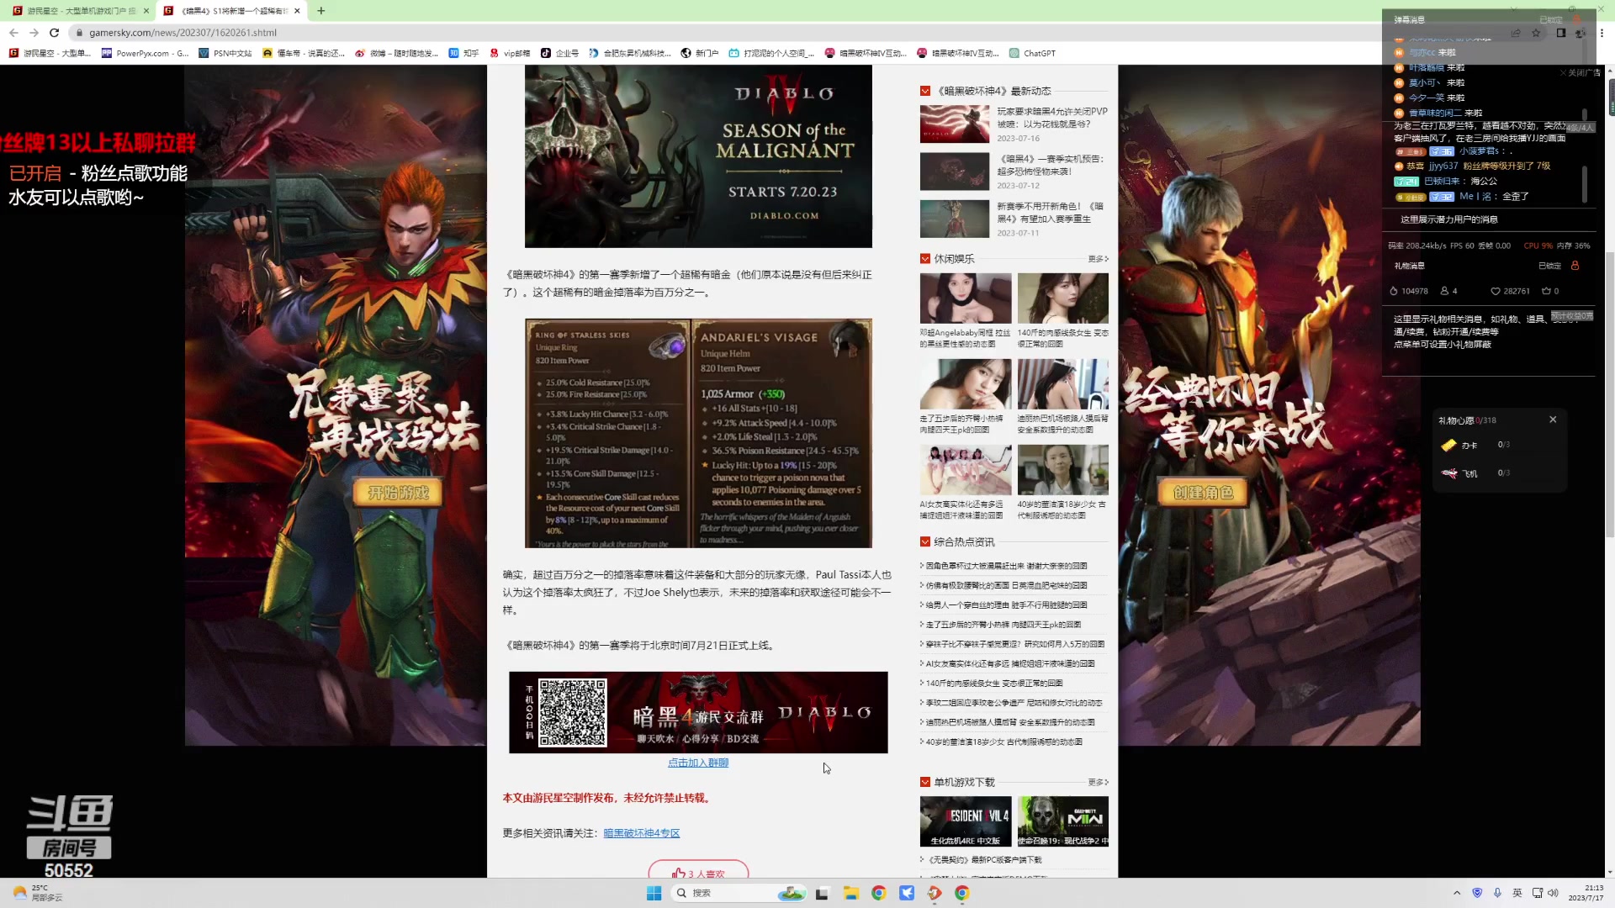Click the 创建角色 button on the right ad
Viewport: 1615px width, 908px height.
pyautogui.click(x=1203, y=493)
